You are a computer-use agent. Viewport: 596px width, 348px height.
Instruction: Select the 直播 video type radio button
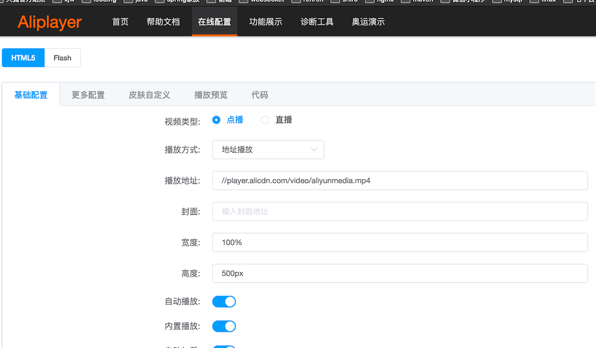[265, 120]
